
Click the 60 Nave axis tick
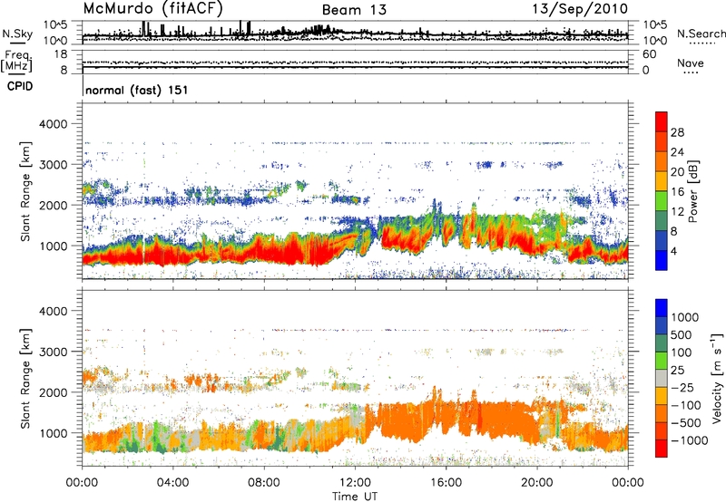pos(649,54)
